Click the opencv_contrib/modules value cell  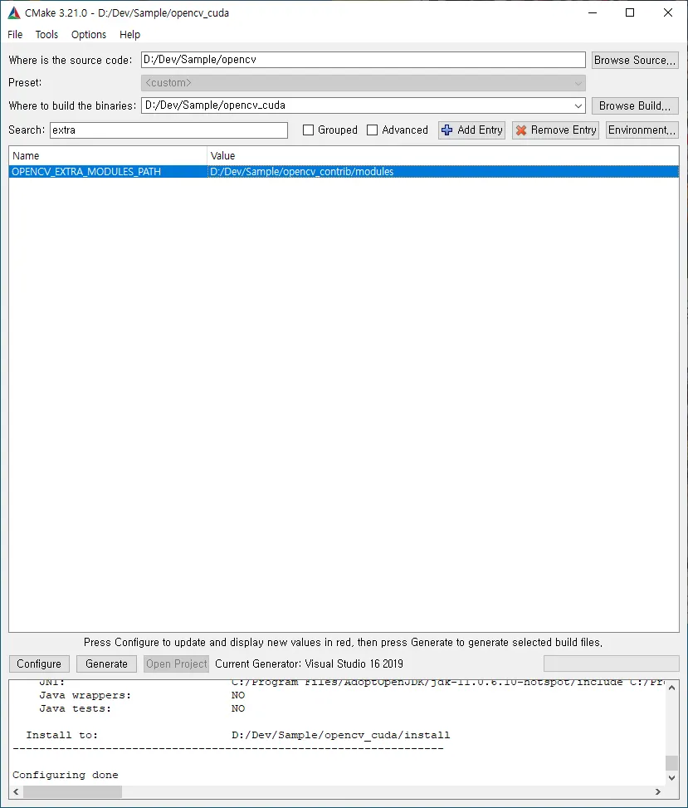tap(443, 172)
